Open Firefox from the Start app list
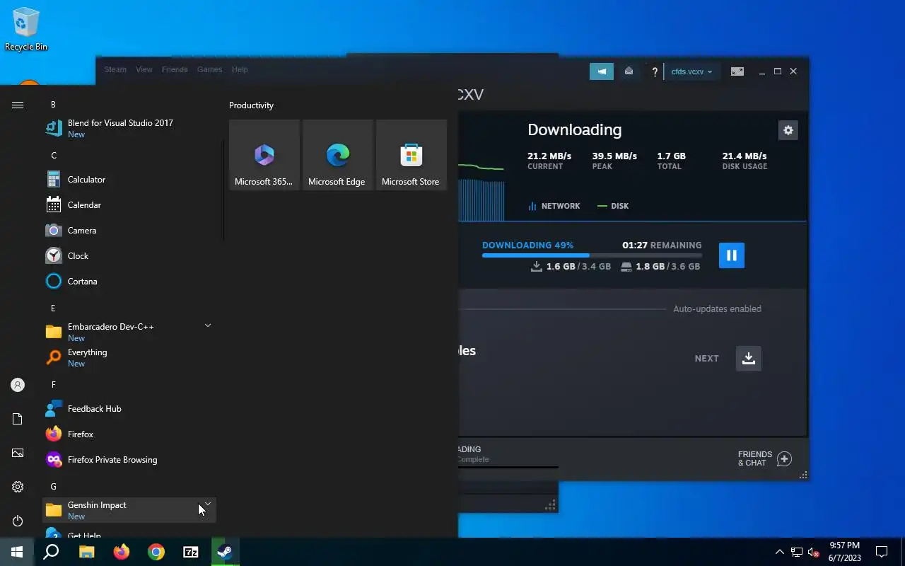This screenshot has height=566, width=905. (129, 434)
